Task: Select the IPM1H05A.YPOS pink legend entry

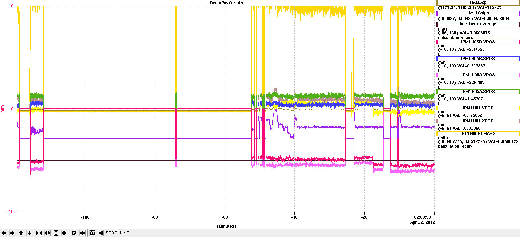Action: [x=478, y=75]
